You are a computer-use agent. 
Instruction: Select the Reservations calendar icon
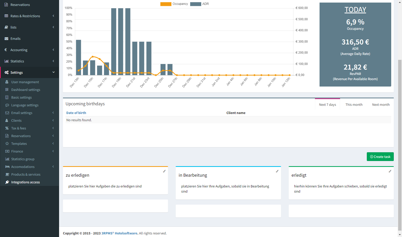[6, 5]
